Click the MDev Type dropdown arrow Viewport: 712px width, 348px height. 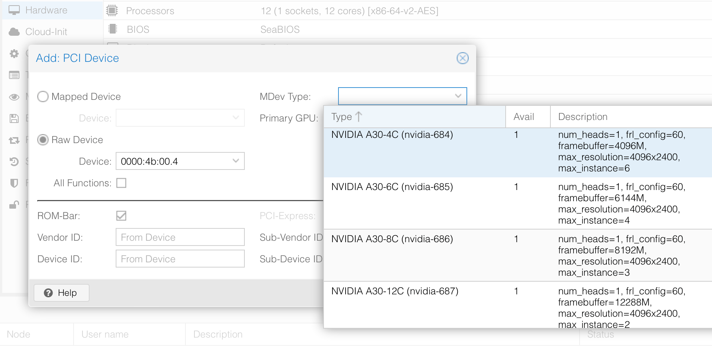pyautogui.click(x=458, y=96)
